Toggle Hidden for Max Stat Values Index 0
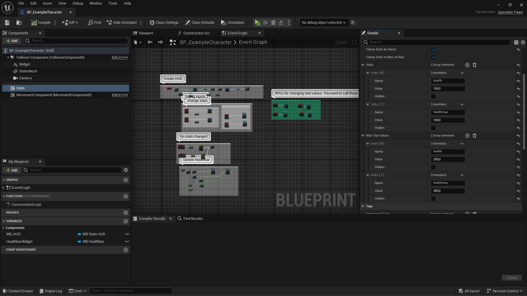This screenshot has height=296, width=527. [433, 167]
